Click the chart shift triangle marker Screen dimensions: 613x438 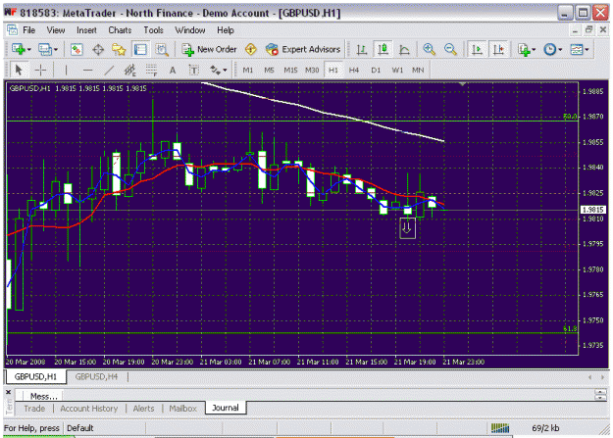pos(463,84)
